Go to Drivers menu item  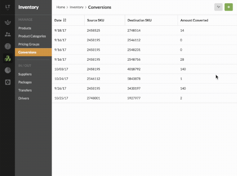(x=24, y=98)
